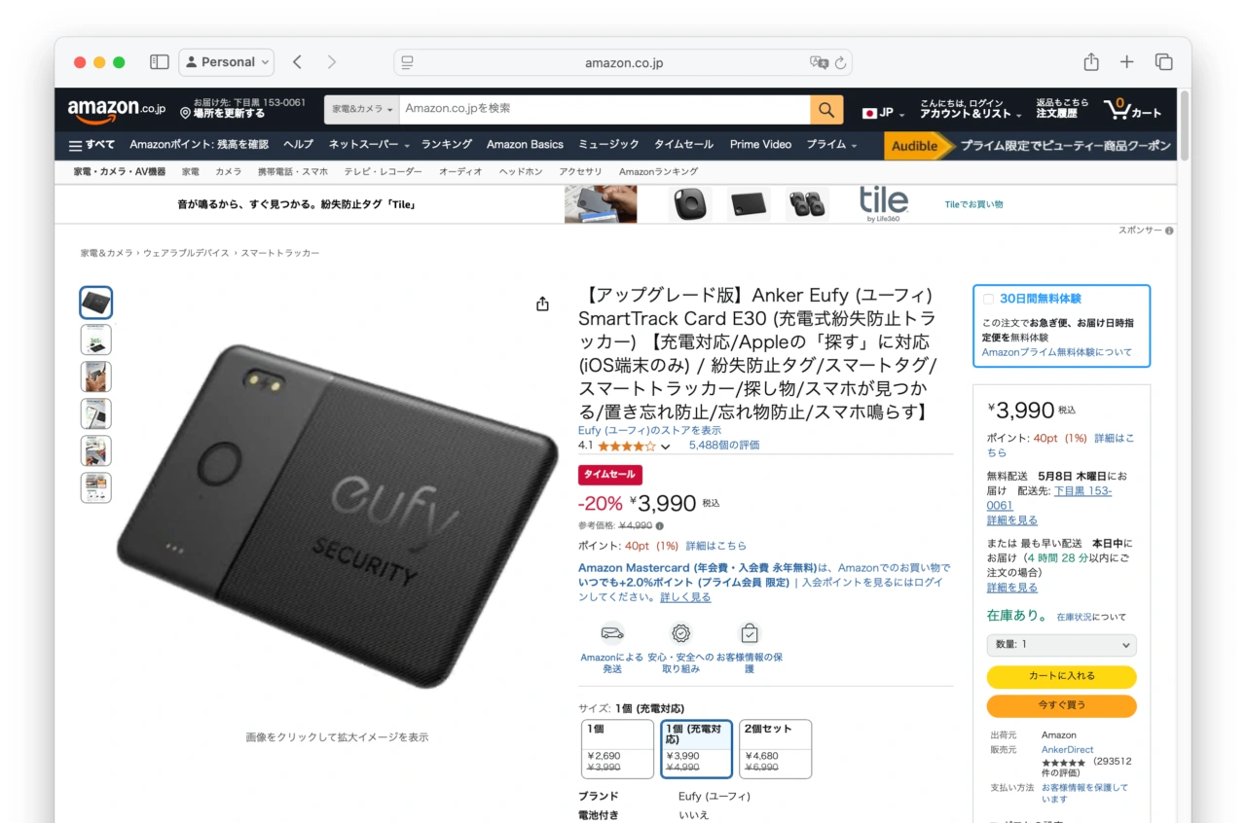Open the すべて hamburger menu
Image resolution: width=1246 pixels, height=823 pixels.
[92, 145]
